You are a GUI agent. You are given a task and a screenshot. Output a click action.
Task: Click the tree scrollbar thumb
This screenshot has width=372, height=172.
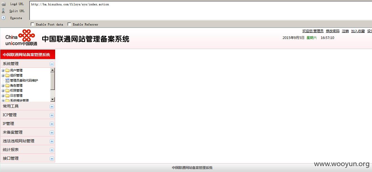53,81
